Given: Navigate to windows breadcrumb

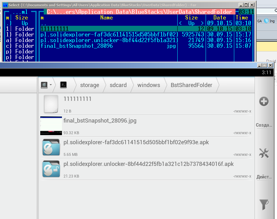Looking at the screenshot, I should 149,85.
